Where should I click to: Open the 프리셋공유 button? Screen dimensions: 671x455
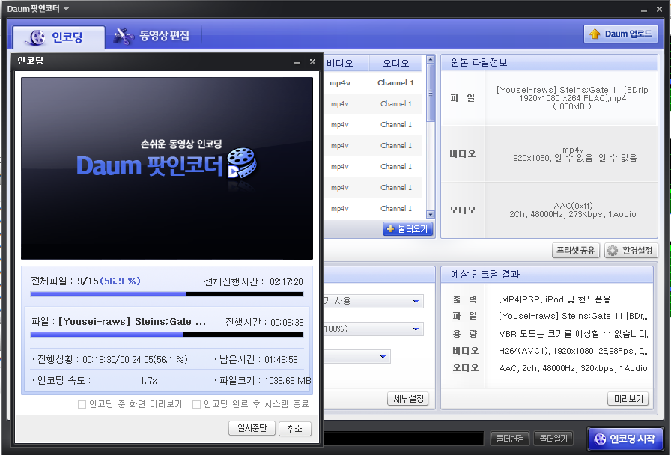tap(576, 250)
